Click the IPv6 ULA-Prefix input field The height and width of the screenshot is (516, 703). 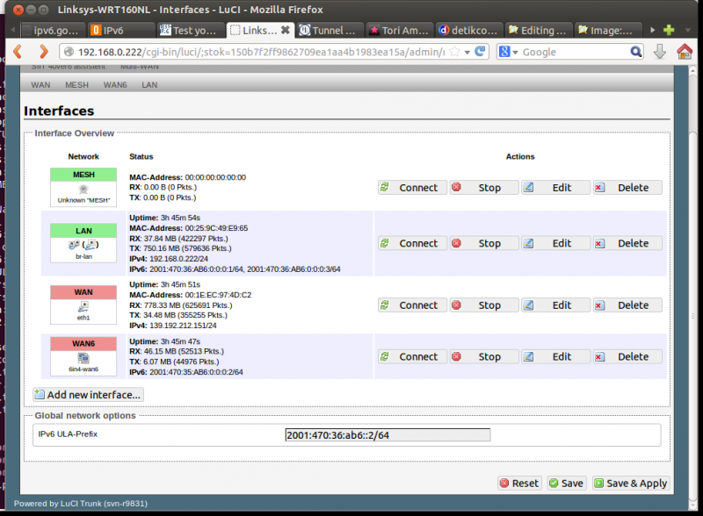coord(387,434)
